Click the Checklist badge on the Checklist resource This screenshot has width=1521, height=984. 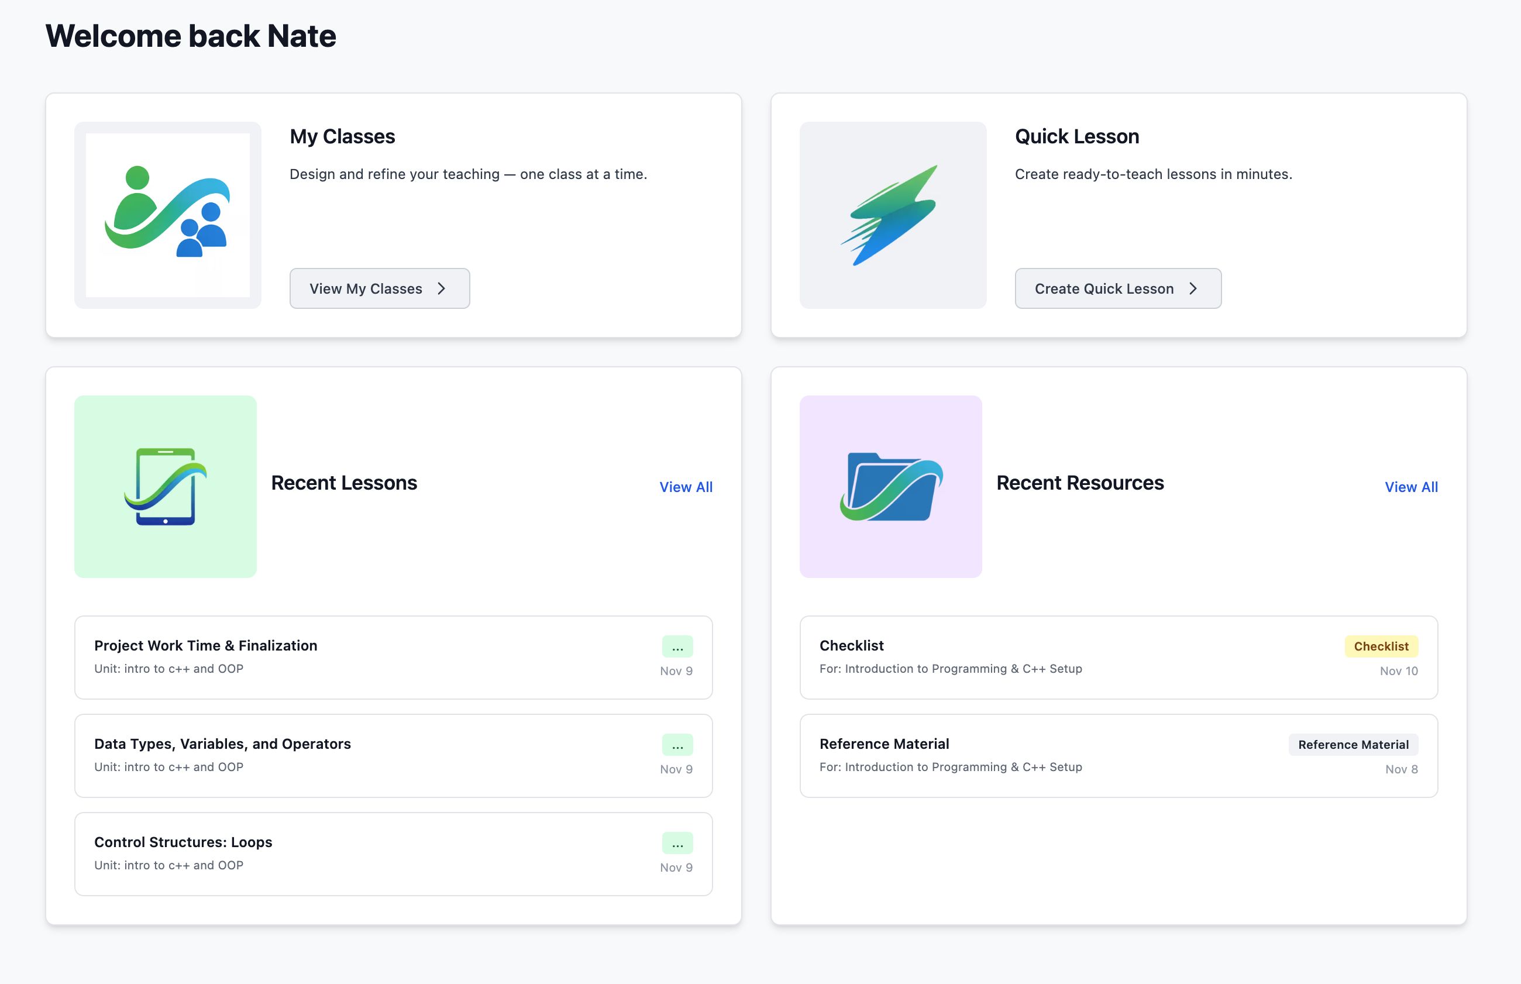1381,646
